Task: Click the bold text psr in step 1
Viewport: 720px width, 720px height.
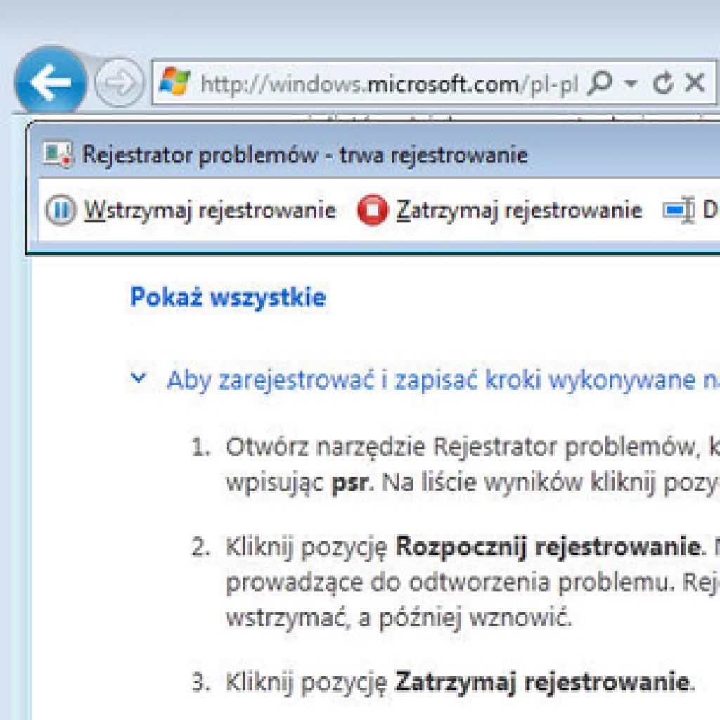Action: pyautogui.click(x=350, y=482)
